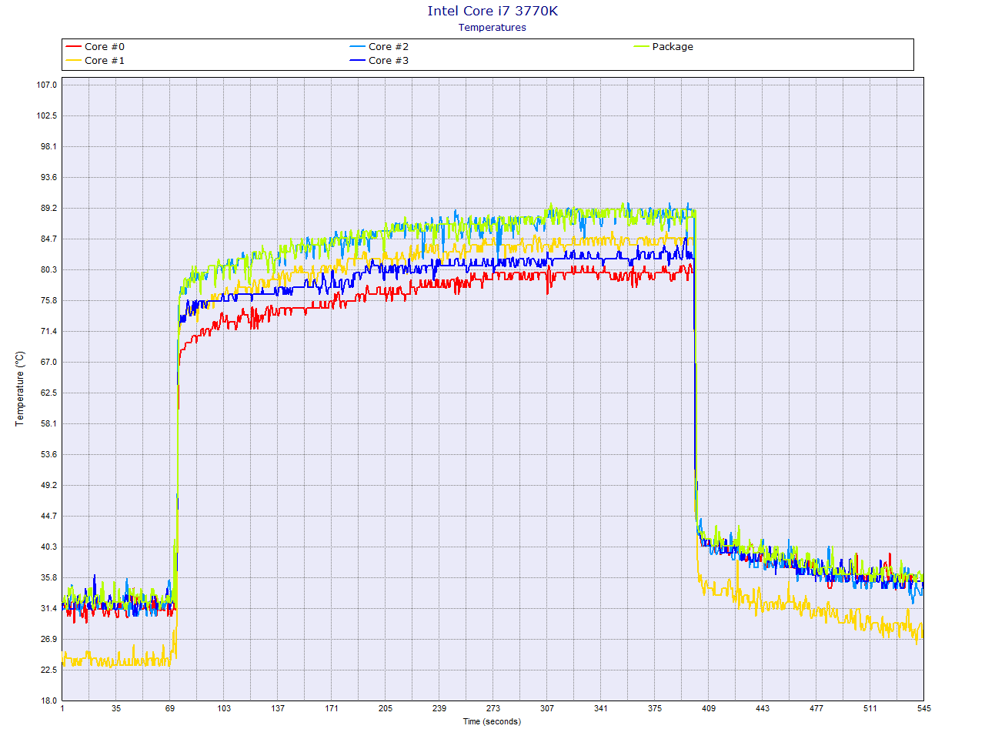Click the Intel Core i7 3770K title
The height and width of the screenshot is (739, 985).
(x=492, y=11)
